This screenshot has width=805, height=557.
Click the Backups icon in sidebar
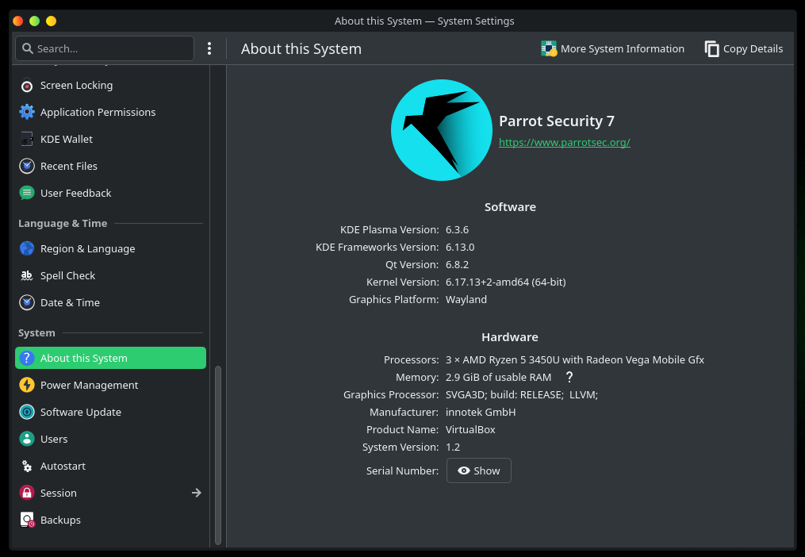click(27, 521)
